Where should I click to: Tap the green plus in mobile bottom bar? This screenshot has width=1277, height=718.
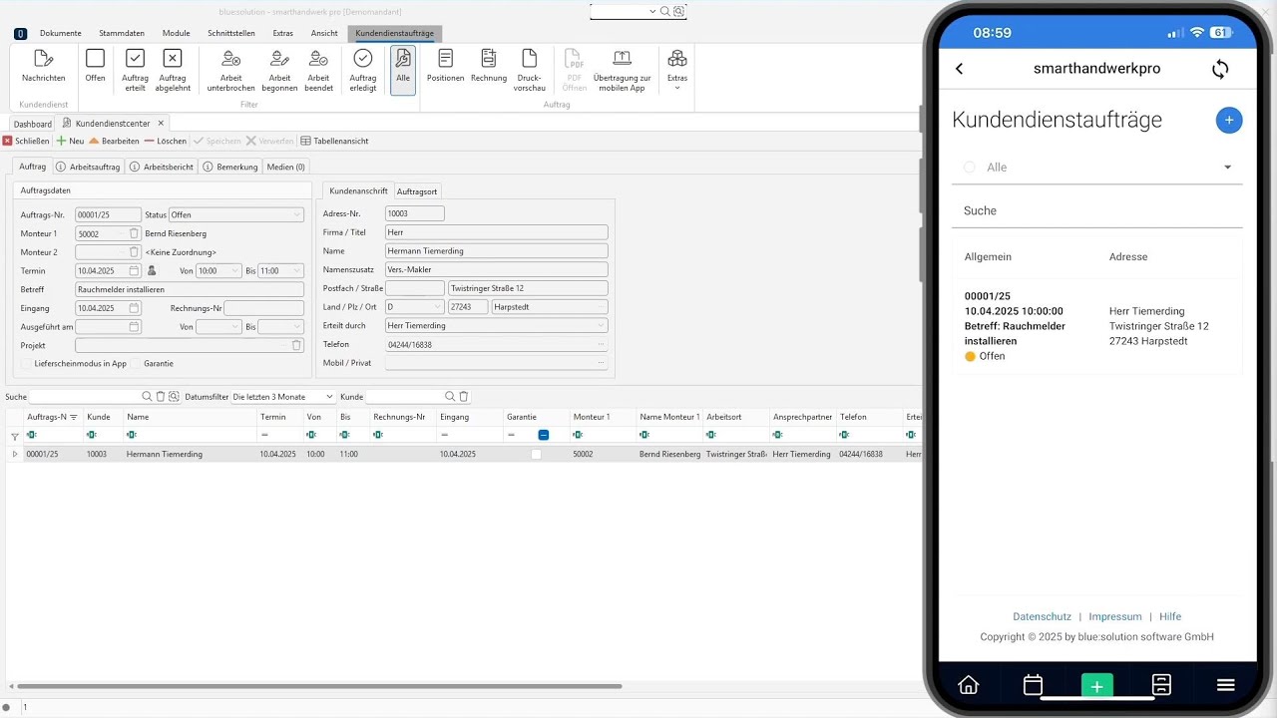click(1096, 685)
